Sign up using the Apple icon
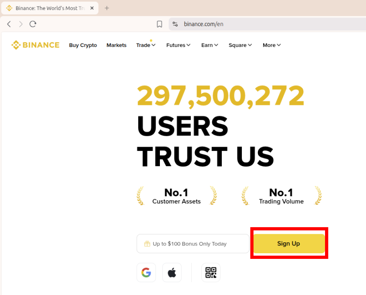The image size is (366, 295). coord(172,272)
